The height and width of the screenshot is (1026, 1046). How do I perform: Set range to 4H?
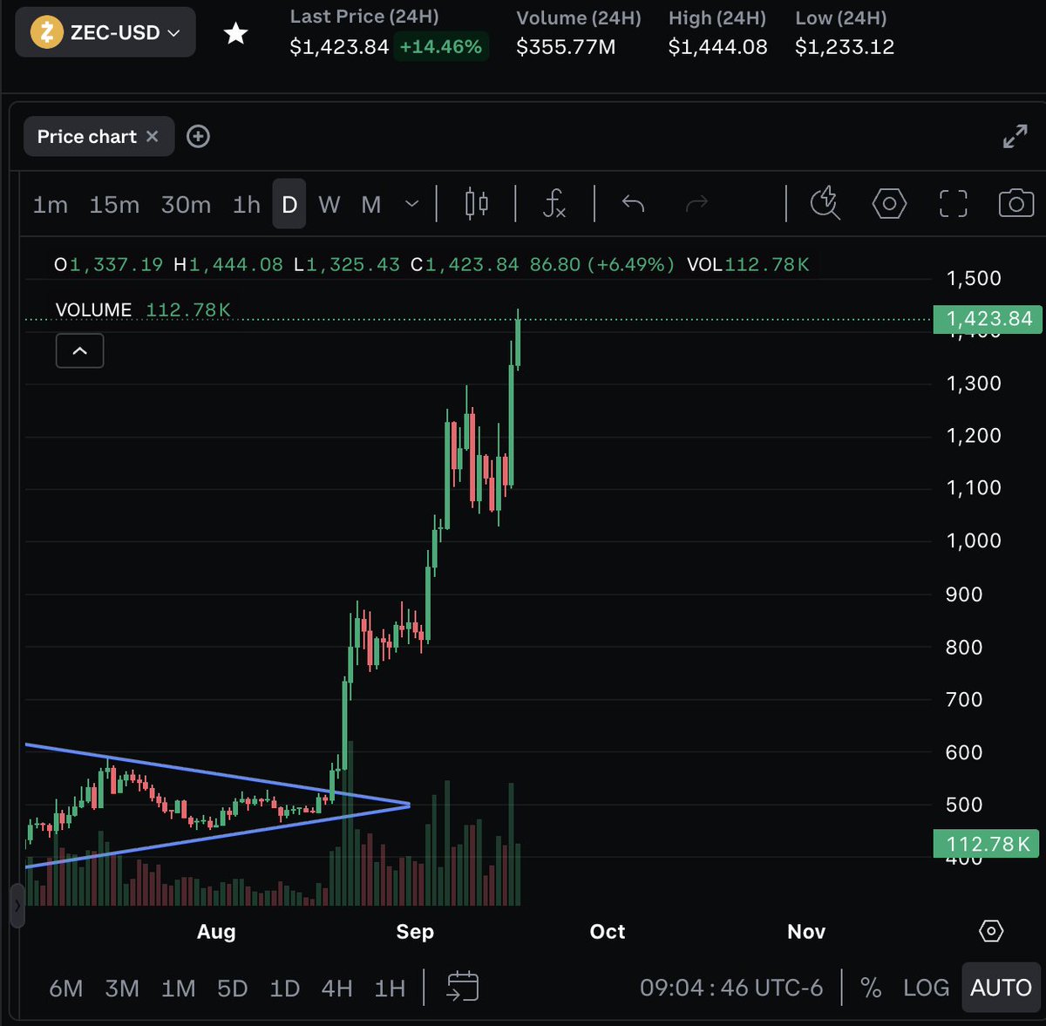tap(336, 988)
